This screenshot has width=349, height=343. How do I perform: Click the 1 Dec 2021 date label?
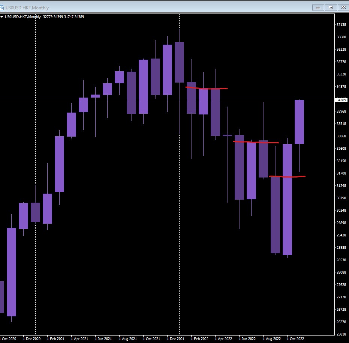(175, 339)
